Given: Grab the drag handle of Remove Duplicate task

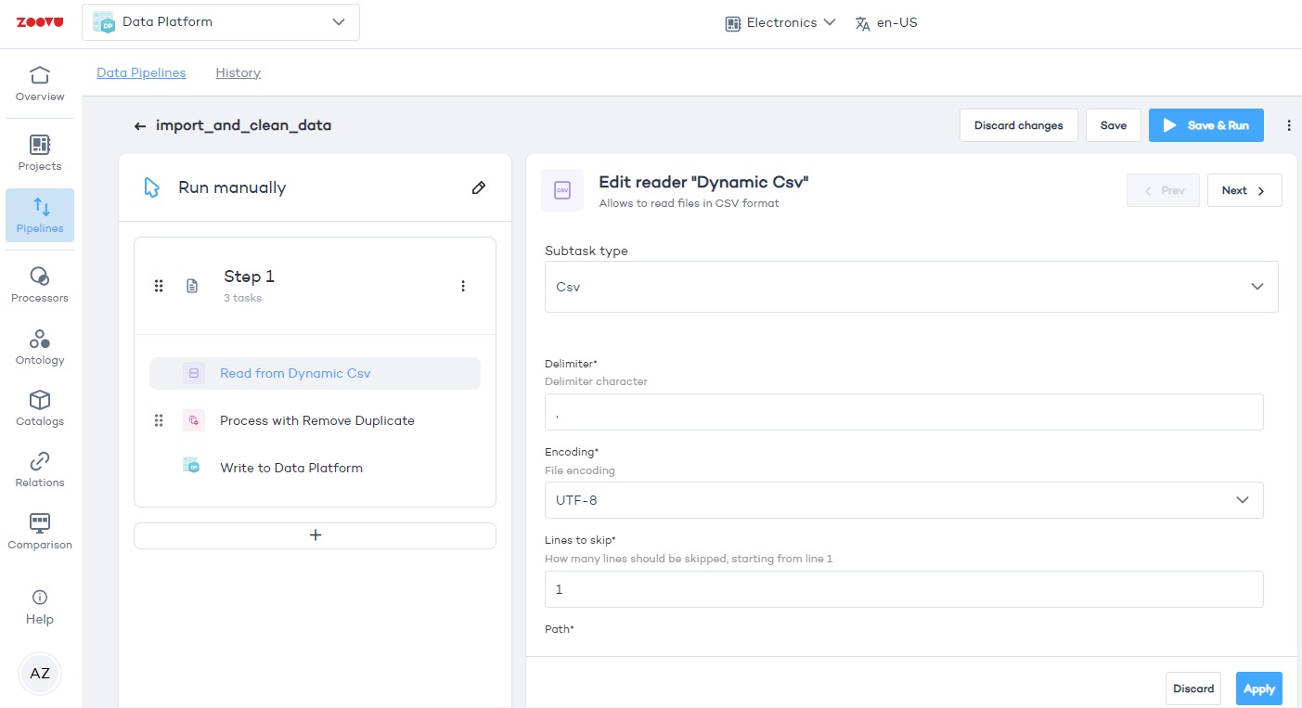Looking at the screenshot, I should (x=159, y=420).
